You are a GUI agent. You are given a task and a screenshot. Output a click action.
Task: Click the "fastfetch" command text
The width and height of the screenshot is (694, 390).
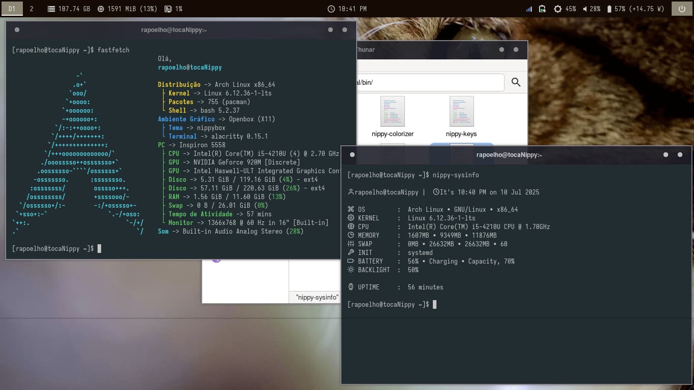click(113, 50)
